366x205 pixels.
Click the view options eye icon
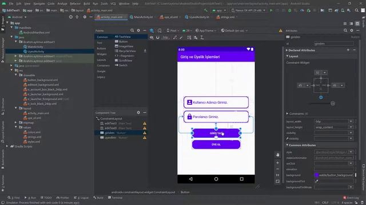[x=152, y=38]
